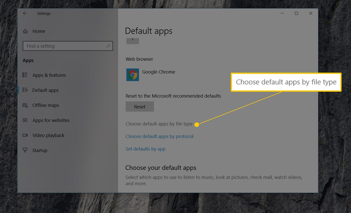The width and height of the screenshot is (351, 213).
Task: Minimize the Settings window
Action: pyautogui.click(x=282, y=13)
